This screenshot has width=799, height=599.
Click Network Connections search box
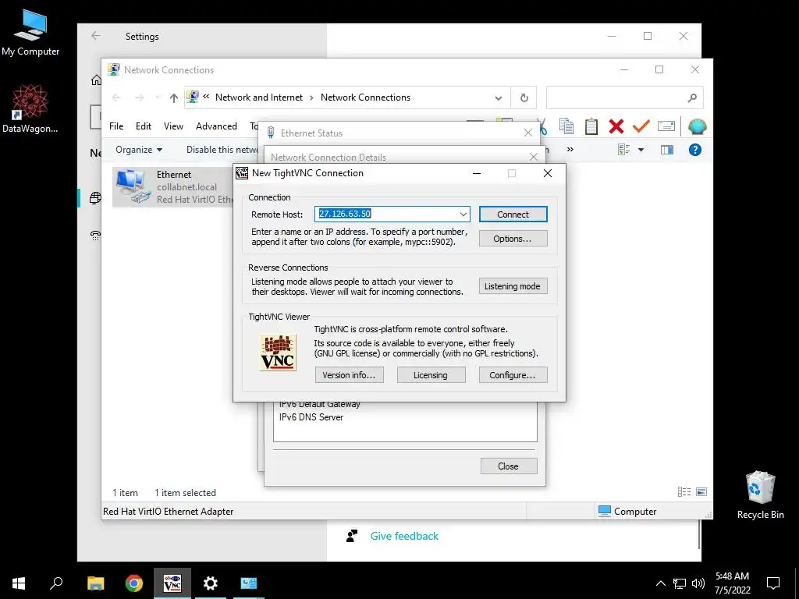(x=625, y=97)
